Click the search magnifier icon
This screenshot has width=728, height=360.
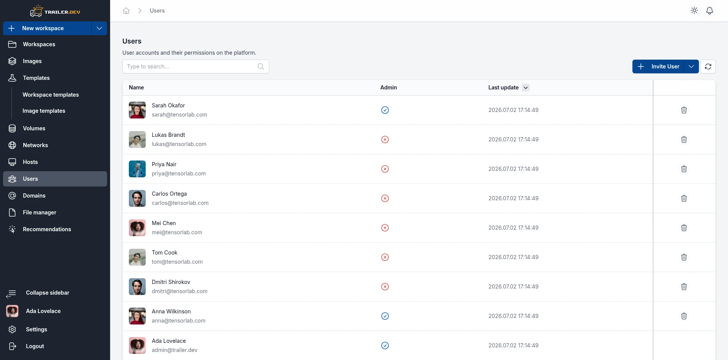click(261, 66)
